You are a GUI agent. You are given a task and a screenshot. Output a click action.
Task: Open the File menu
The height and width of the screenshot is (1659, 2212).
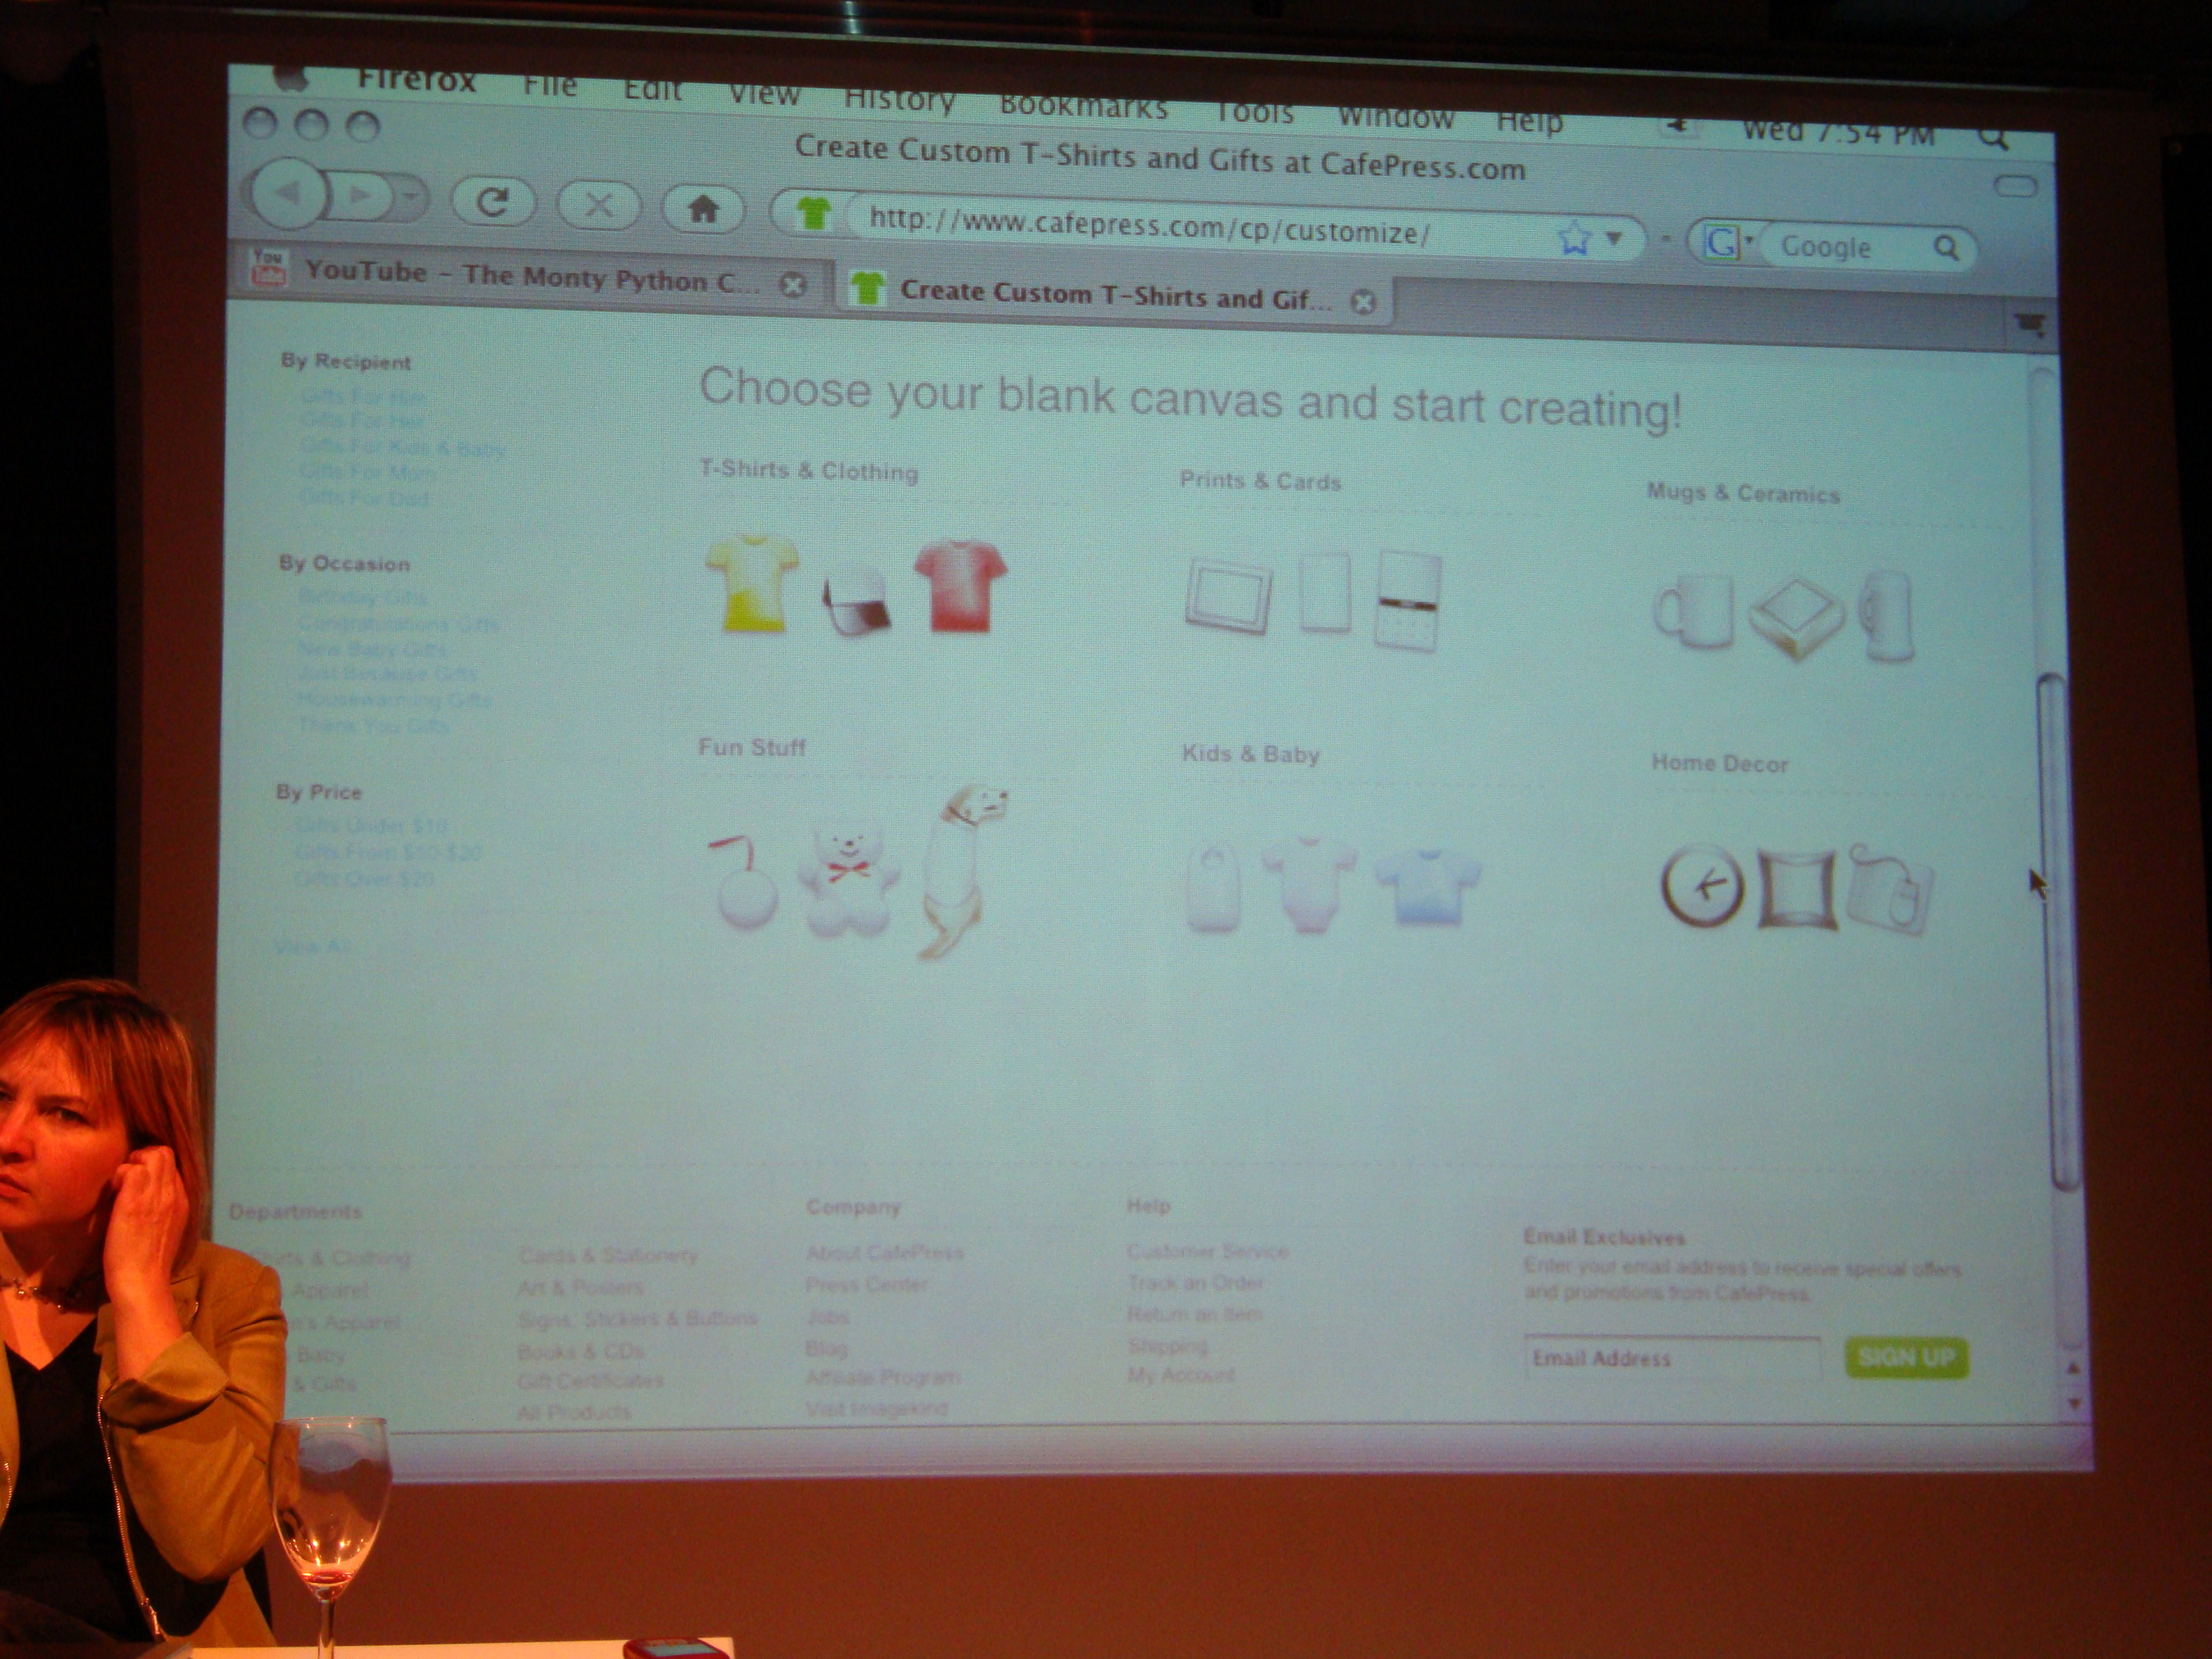click(x=550, y=84)
